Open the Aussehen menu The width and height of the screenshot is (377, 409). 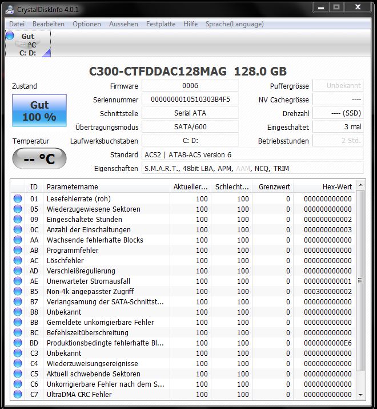[123, 24]
